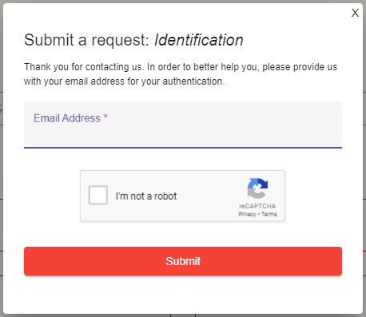Click the reCAPTCHA arrows logo

pyautogui.click(x=257, y=188)
